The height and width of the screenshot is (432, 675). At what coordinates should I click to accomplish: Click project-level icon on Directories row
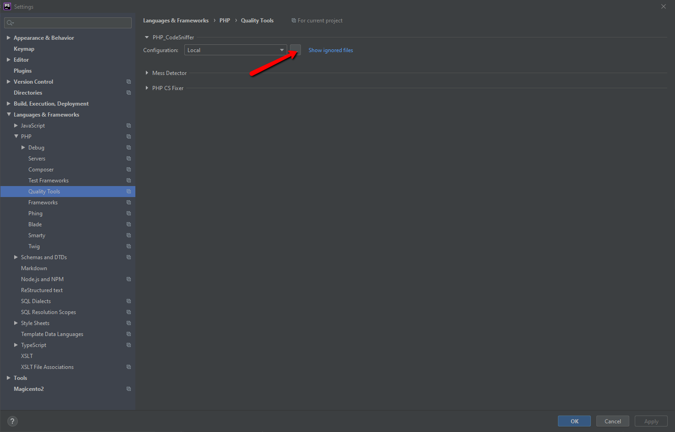129,93
